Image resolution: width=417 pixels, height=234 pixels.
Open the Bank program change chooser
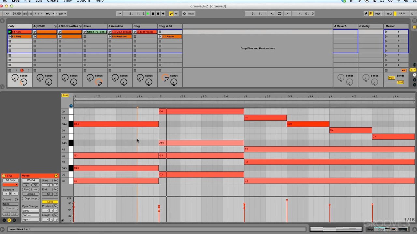(31, 211)
